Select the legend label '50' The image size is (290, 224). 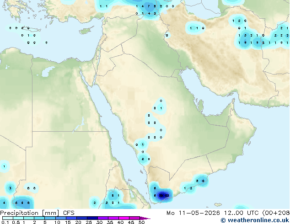[141, 222]
